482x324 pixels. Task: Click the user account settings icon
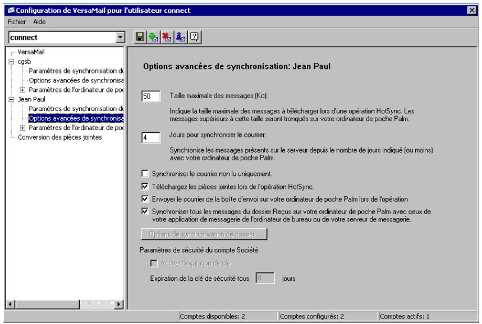(x=181, y=37)
